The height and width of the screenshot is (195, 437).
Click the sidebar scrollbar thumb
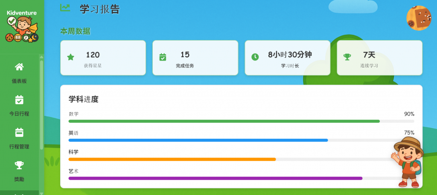pyautogui.click(x=41, y=105)
